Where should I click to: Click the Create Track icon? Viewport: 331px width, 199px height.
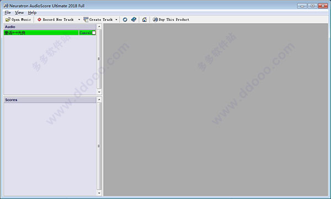point(86,20)
